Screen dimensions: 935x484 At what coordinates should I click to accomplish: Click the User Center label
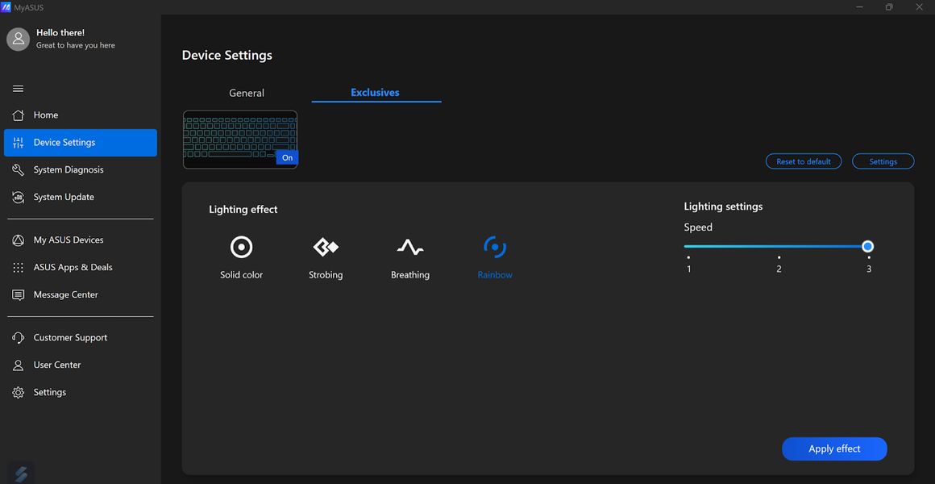click(57, 365)
